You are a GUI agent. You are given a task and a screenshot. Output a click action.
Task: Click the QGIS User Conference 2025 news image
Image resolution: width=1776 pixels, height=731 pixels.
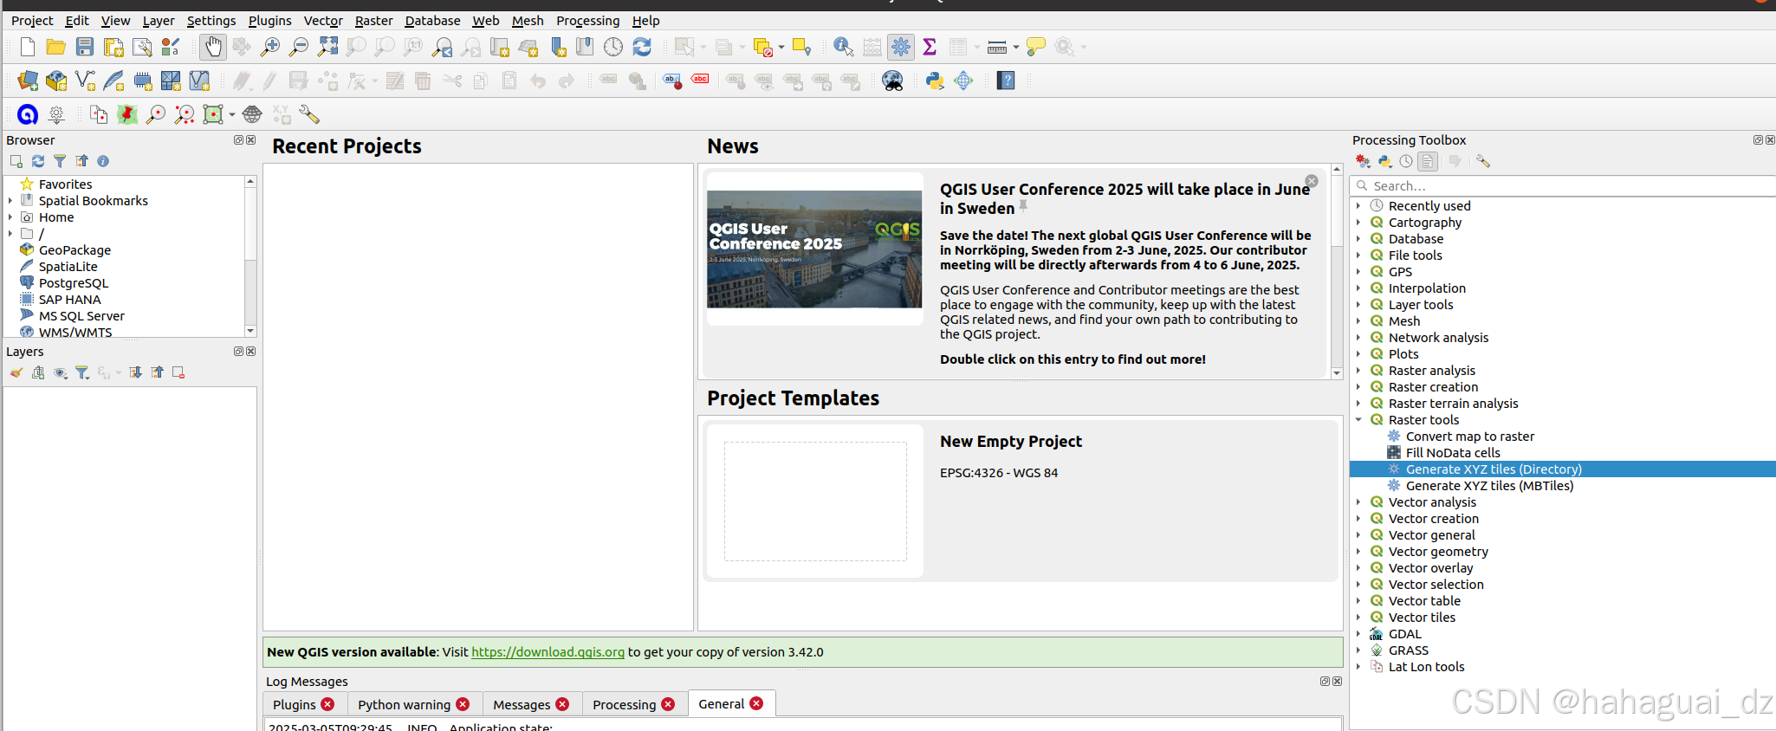[814, 249]
